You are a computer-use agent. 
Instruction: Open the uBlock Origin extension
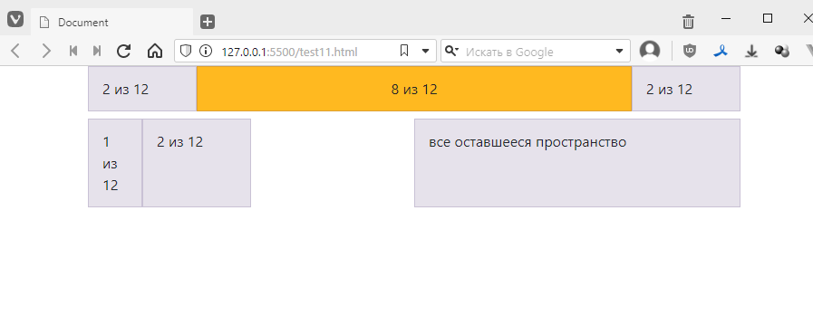tap(689, 51)
